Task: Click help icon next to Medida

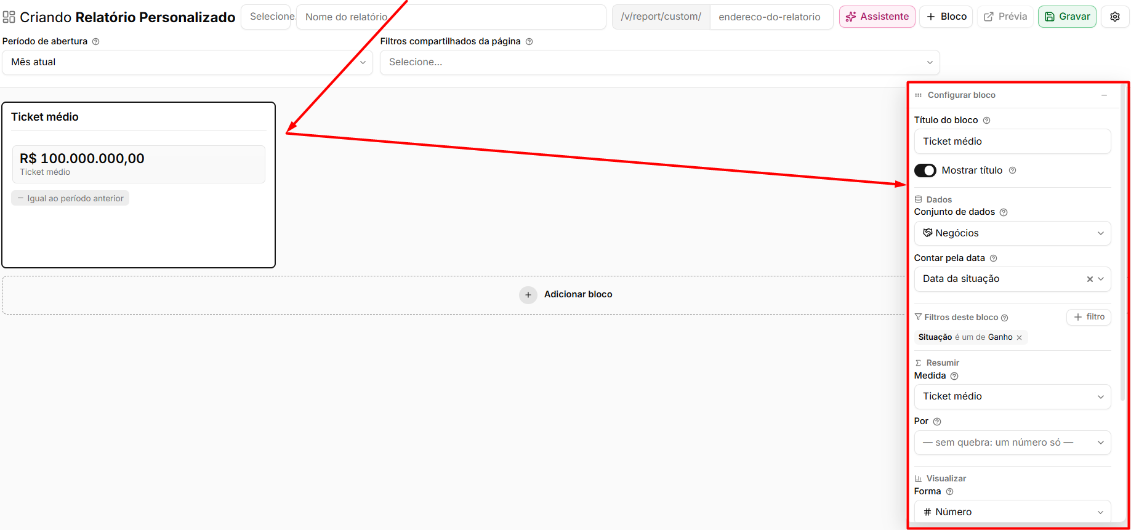Action: pos(954,376)
